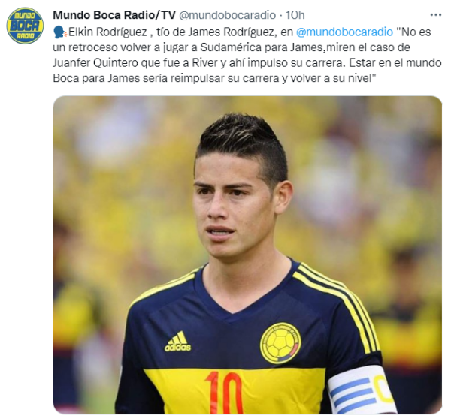This screenshot has width=451, height=419.
Task: Click the name Juanfer Quintero in the tweet
Action: click(x=95, y=62)
